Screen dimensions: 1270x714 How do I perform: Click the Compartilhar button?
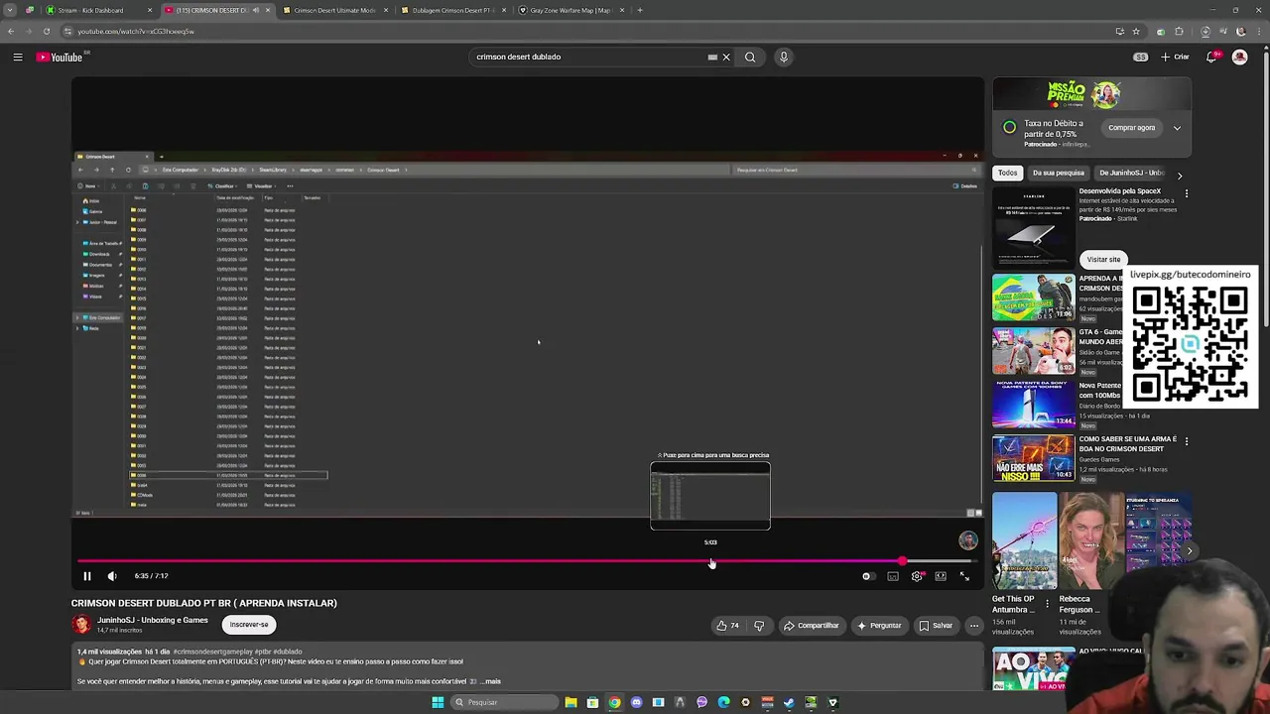click(x=812, y=626)
